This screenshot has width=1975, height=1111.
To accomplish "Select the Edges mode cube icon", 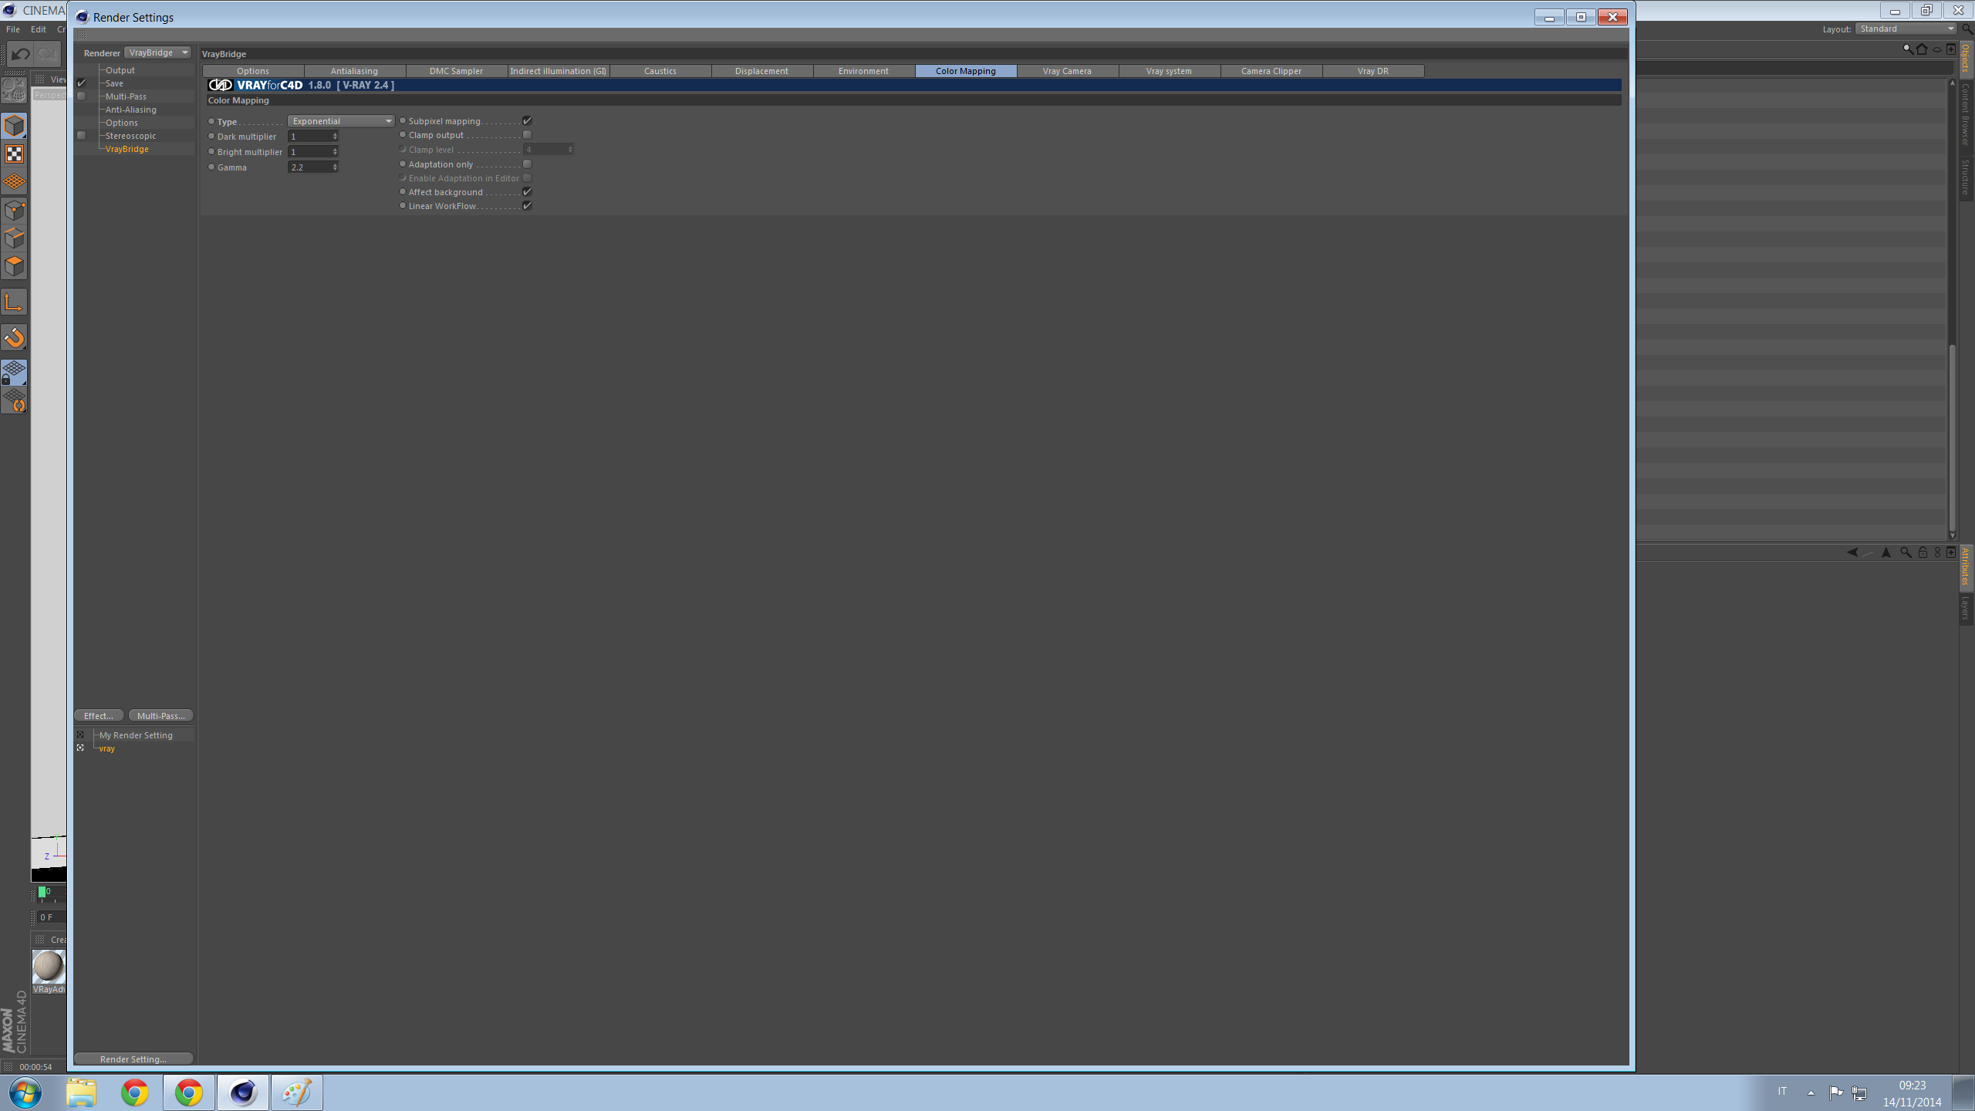I will coord(15,238).
